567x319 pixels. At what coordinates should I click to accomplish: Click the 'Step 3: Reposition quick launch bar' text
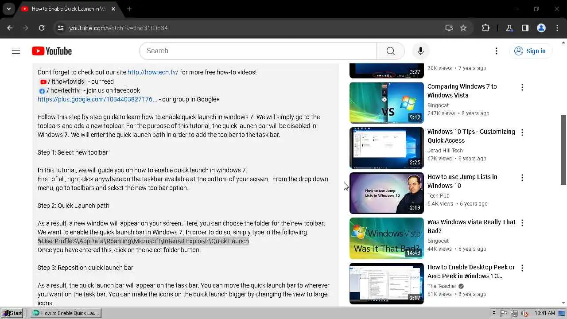click(85, 268)
